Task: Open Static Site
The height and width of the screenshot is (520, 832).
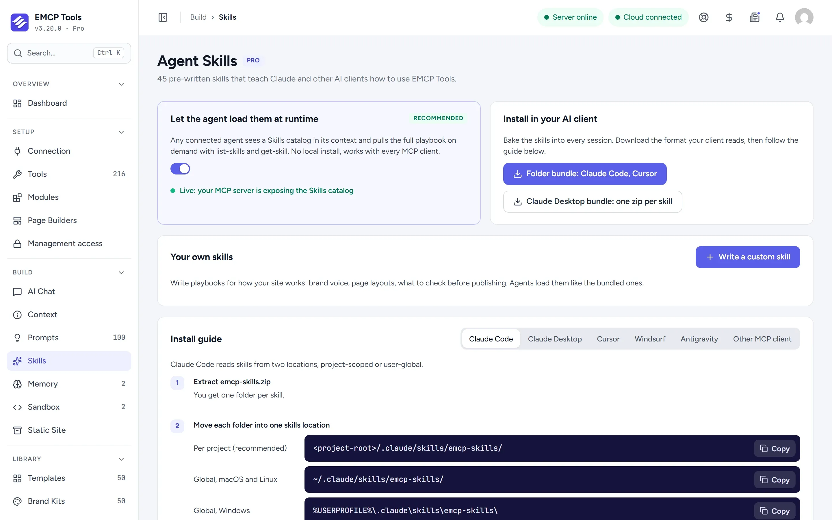Action: pos(69,430)
